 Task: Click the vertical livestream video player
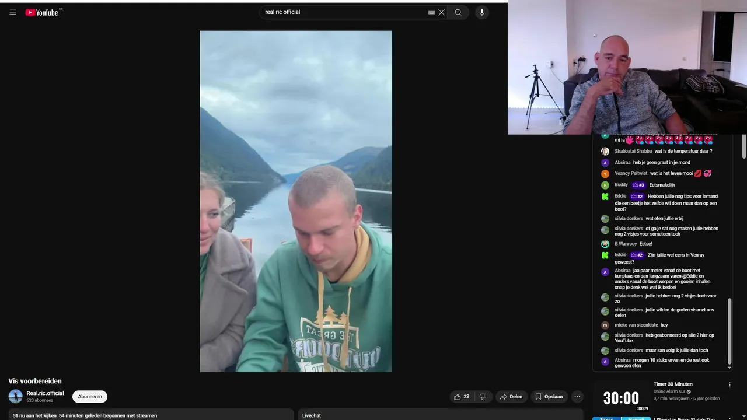click(x=296, y=201)
